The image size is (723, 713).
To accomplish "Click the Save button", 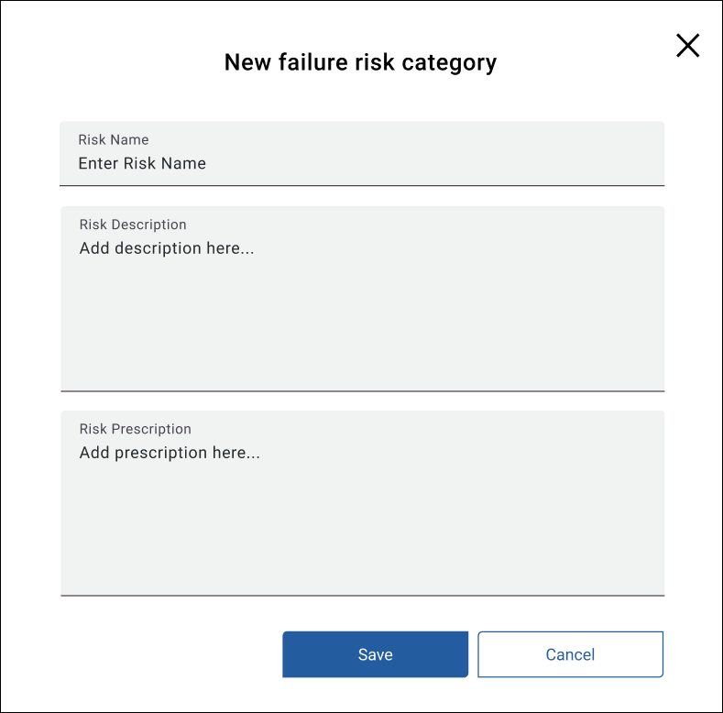I will click(x=375, y=654).
